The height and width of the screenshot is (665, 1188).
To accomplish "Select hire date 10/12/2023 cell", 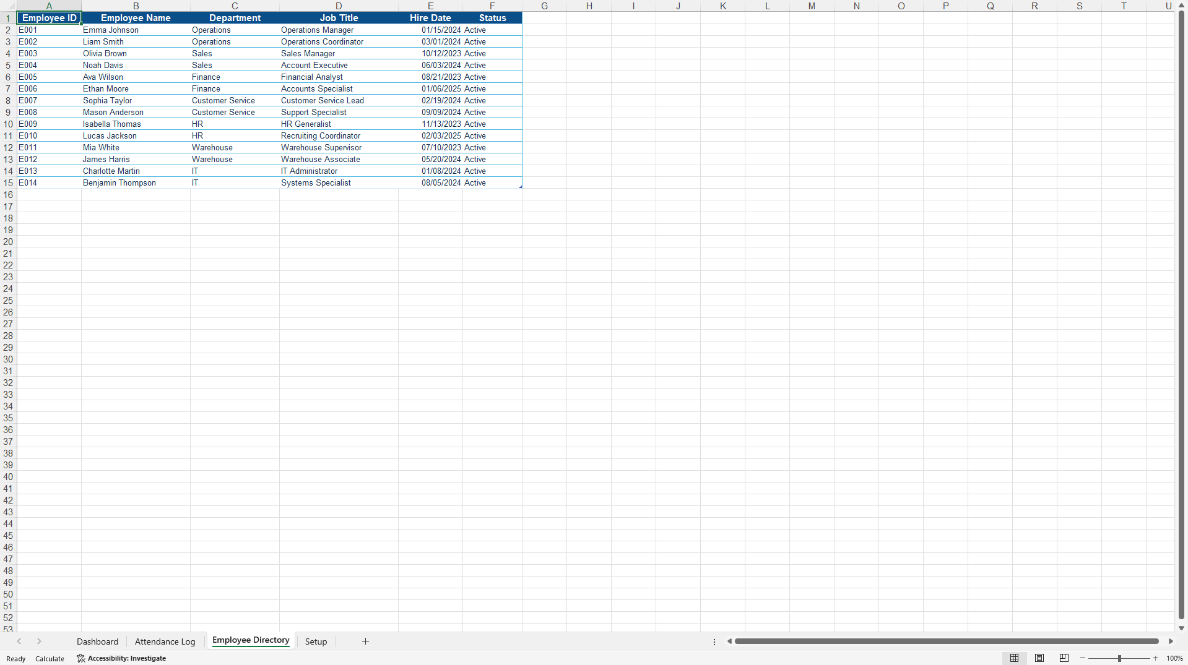I will click(x=430, y=53).
